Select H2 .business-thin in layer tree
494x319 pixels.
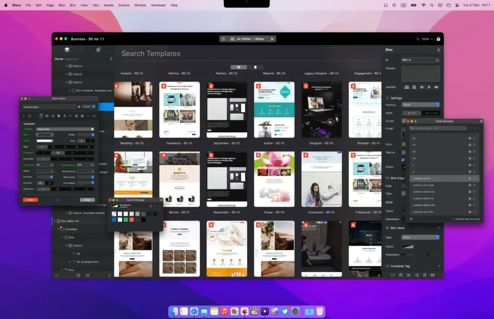click(x=87, y=262)
